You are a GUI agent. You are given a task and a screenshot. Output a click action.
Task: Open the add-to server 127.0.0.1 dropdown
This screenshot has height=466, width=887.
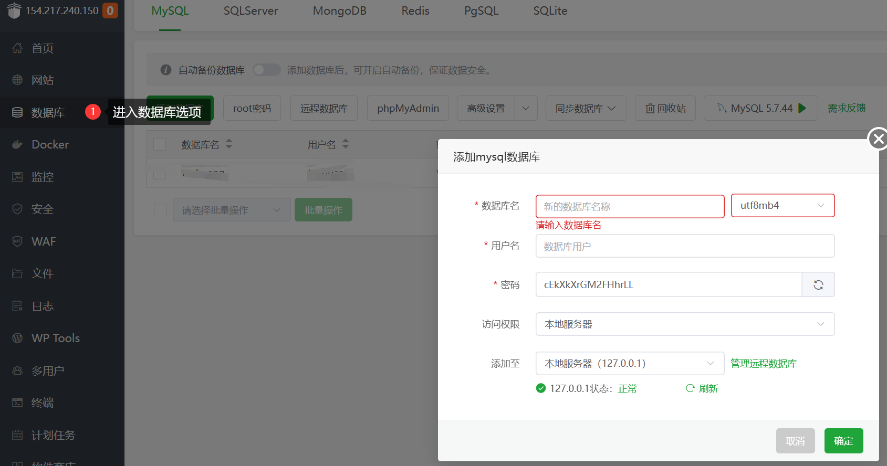coord(630,364)
